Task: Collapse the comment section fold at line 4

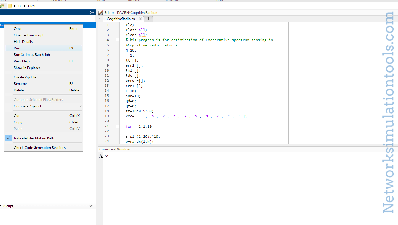Action: [x=117, y=40]
